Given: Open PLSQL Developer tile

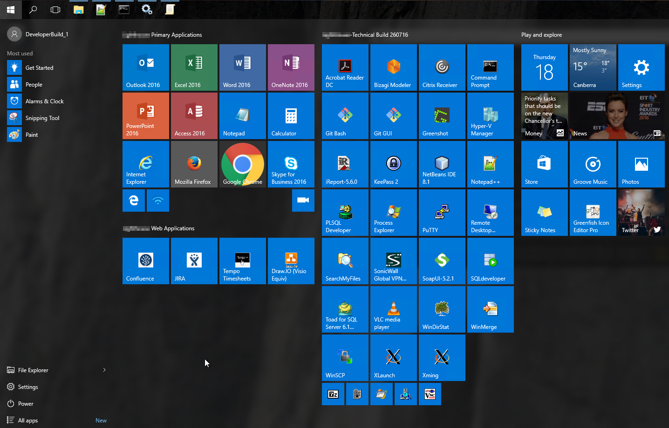Looking at the screenshot, I should point(345,213).
